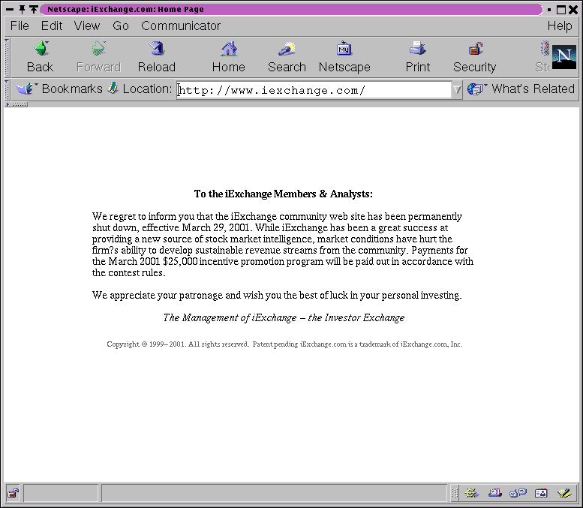Reload the current page
583x508 pixels.
pos(157,57)
